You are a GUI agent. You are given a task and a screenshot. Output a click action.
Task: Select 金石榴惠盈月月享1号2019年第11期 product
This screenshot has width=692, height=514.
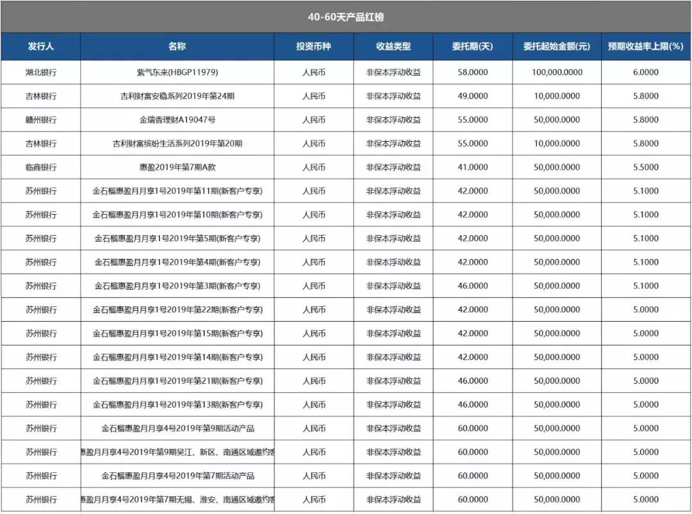tap(177, 191)
